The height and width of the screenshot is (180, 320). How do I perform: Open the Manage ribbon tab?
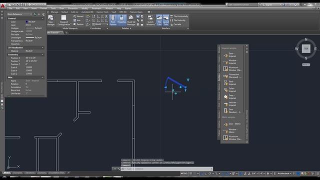54,12
